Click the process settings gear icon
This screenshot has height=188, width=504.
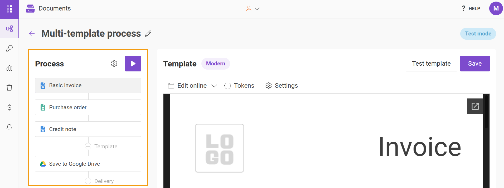[114, 64]
